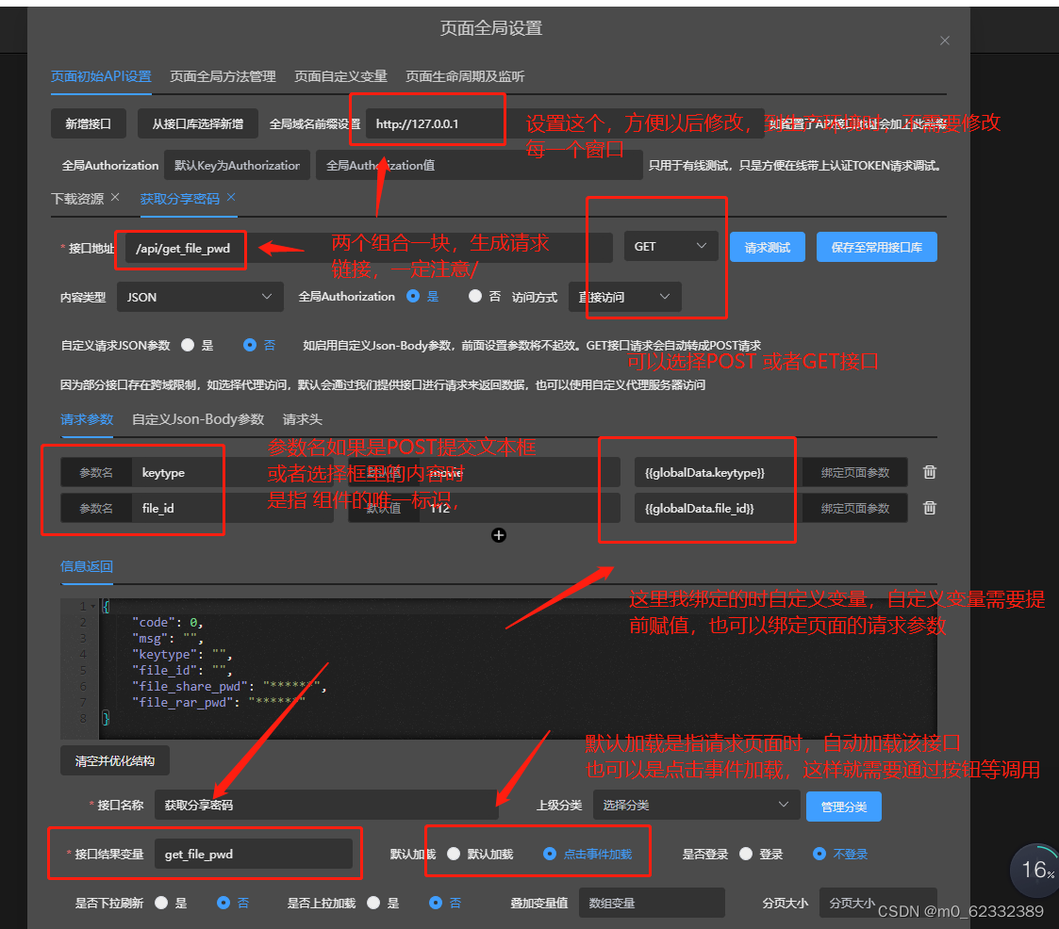Focus the keytype 参数名 field
The height and width of the screenshot is (929, 1059).
[x=234, y=472]
